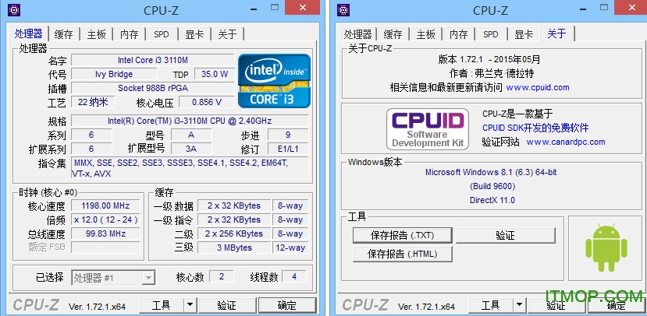This screenshot has height=316, width=647.
Task: Click the 扩展型号 value 3A
Action: point(191,149)
